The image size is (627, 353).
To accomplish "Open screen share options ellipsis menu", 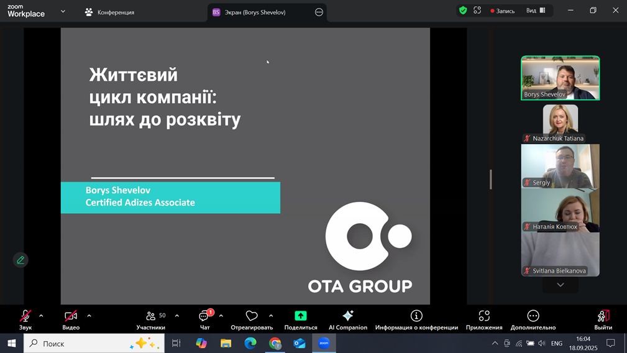I will [319, 12].
